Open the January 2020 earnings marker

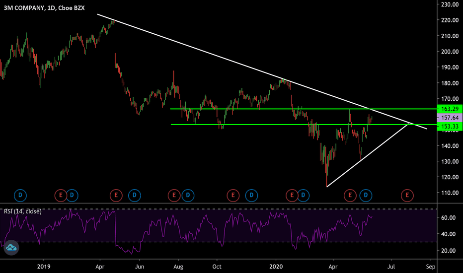pyautogui.click(x=292, y=195)
